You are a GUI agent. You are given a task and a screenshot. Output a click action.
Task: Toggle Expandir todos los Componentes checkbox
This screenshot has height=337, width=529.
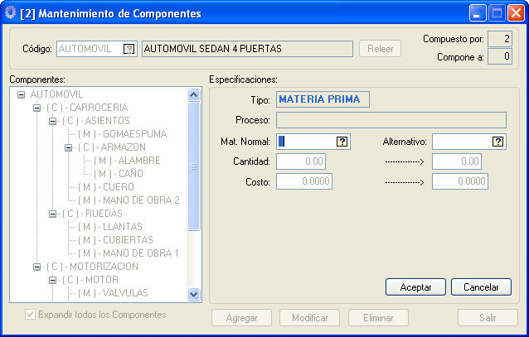pos(31,315)
